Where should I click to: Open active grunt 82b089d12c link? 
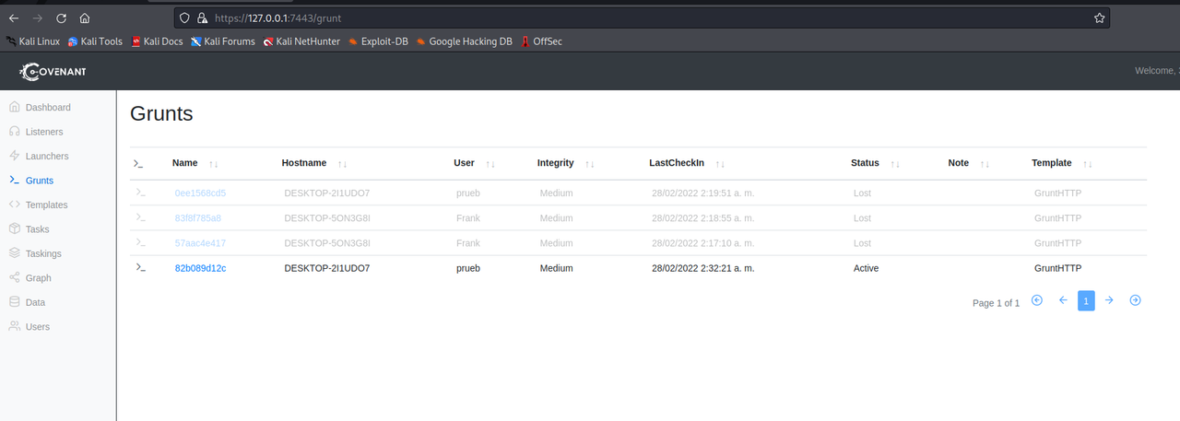click(200, 268)
